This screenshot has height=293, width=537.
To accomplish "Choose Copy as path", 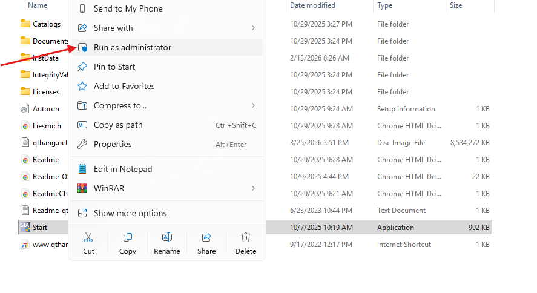I will pos(118,125).
